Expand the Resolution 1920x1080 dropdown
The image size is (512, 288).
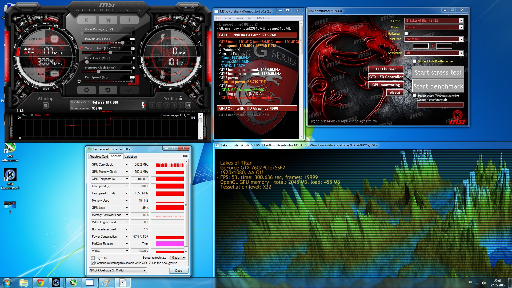[x=461, y=39]
